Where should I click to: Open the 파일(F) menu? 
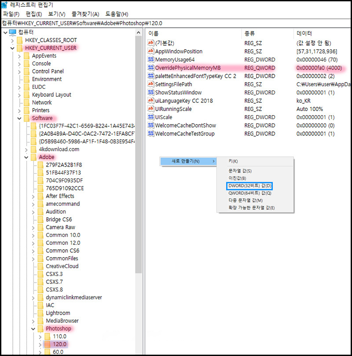coord(11,15)
